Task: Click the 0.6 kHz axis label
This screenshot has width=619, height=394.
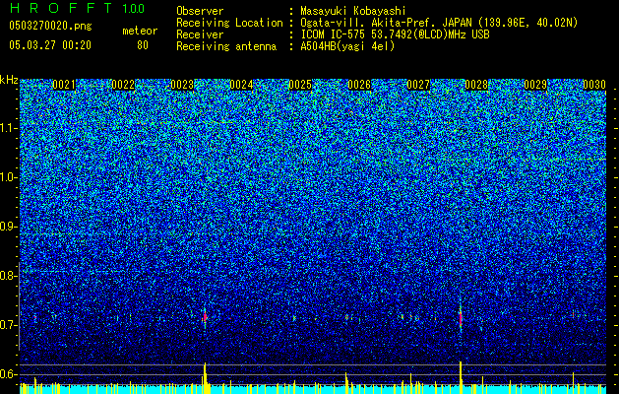Action: click(8, 374)
